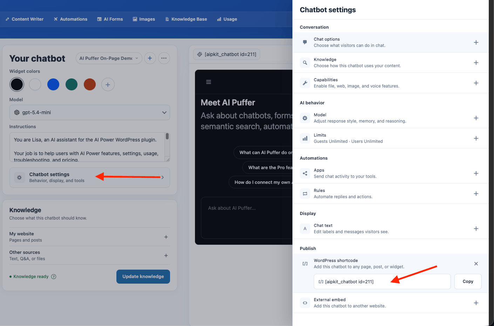Expand the Chat options section
494x326 pixels.
(476, 42)
